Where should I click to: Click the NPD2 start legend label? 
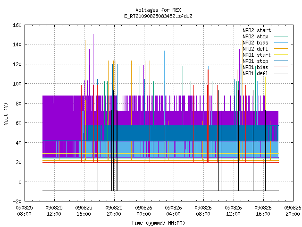click(x=257, y=30)
